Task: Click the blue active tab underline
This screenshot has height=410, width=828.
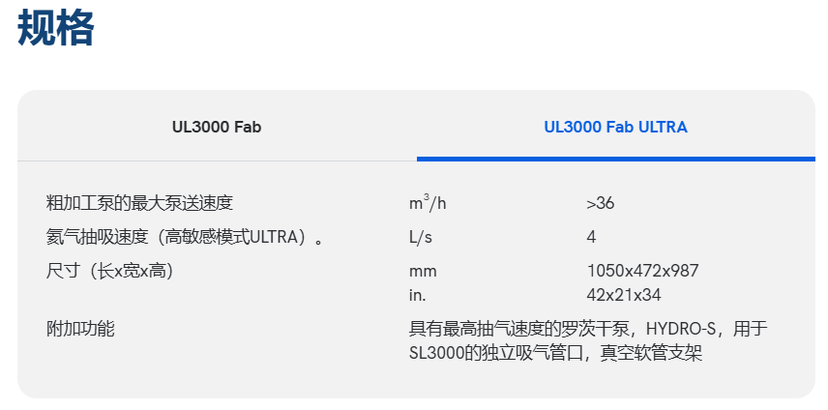Action: tap(615, 158)
